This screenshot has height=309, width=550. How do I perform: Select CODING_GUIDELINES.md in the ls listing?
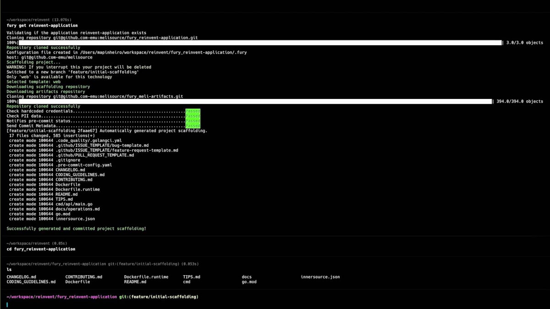coord(31,282)
